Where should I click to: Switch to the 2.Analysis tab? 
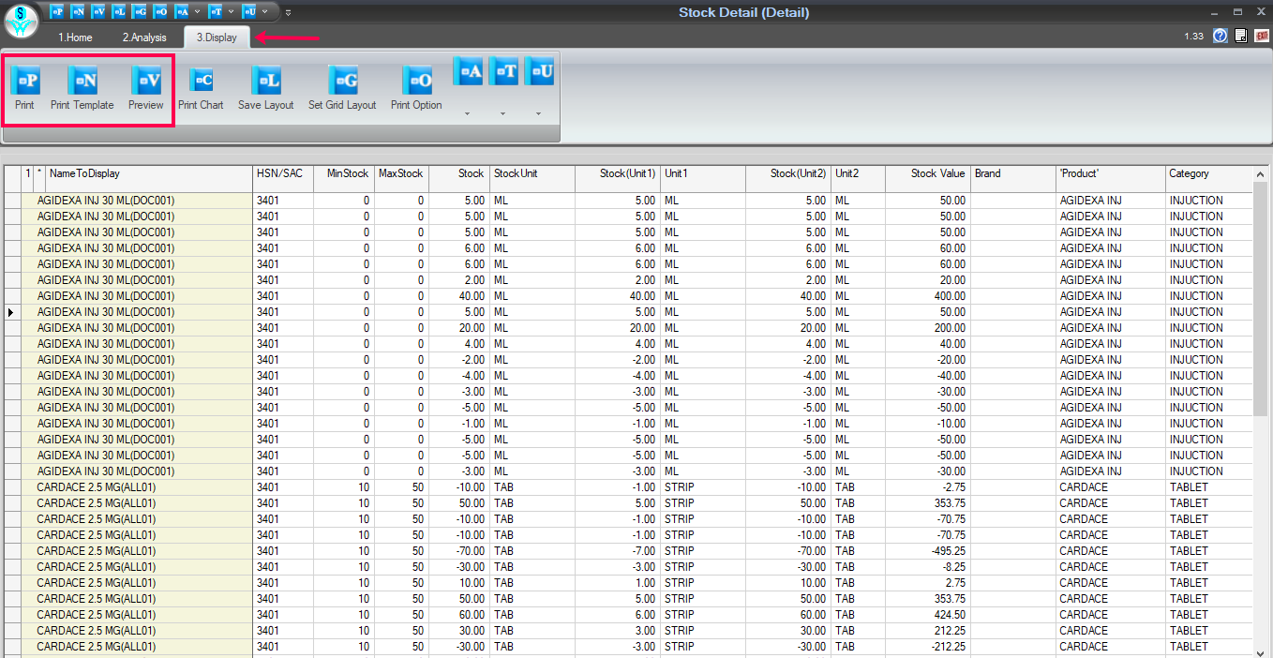(x=143, y=37)
